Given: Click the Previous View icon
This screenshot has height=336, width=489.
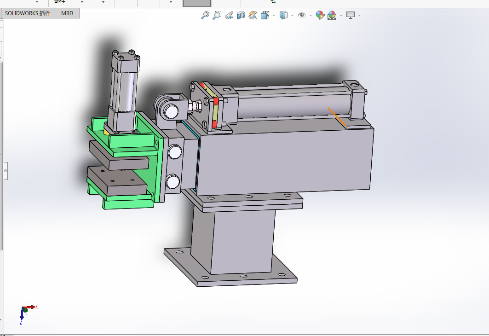Looking at the screenshot, I should pos(229,15).
